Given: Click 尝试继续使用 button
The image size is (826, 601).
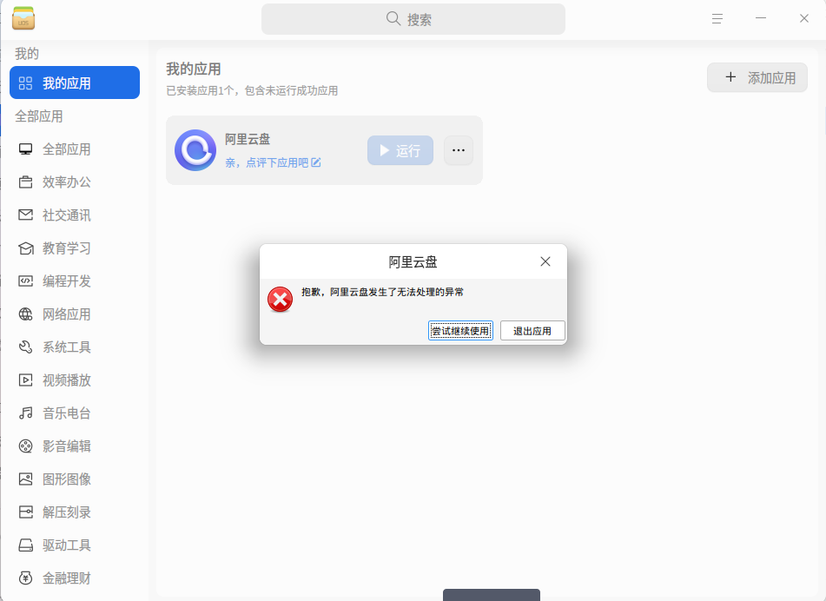Looking at the screenshot, I should (460, 331).
